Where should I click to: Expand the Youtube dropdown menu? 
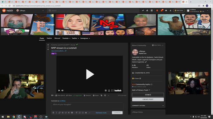[x=66, y=38]
